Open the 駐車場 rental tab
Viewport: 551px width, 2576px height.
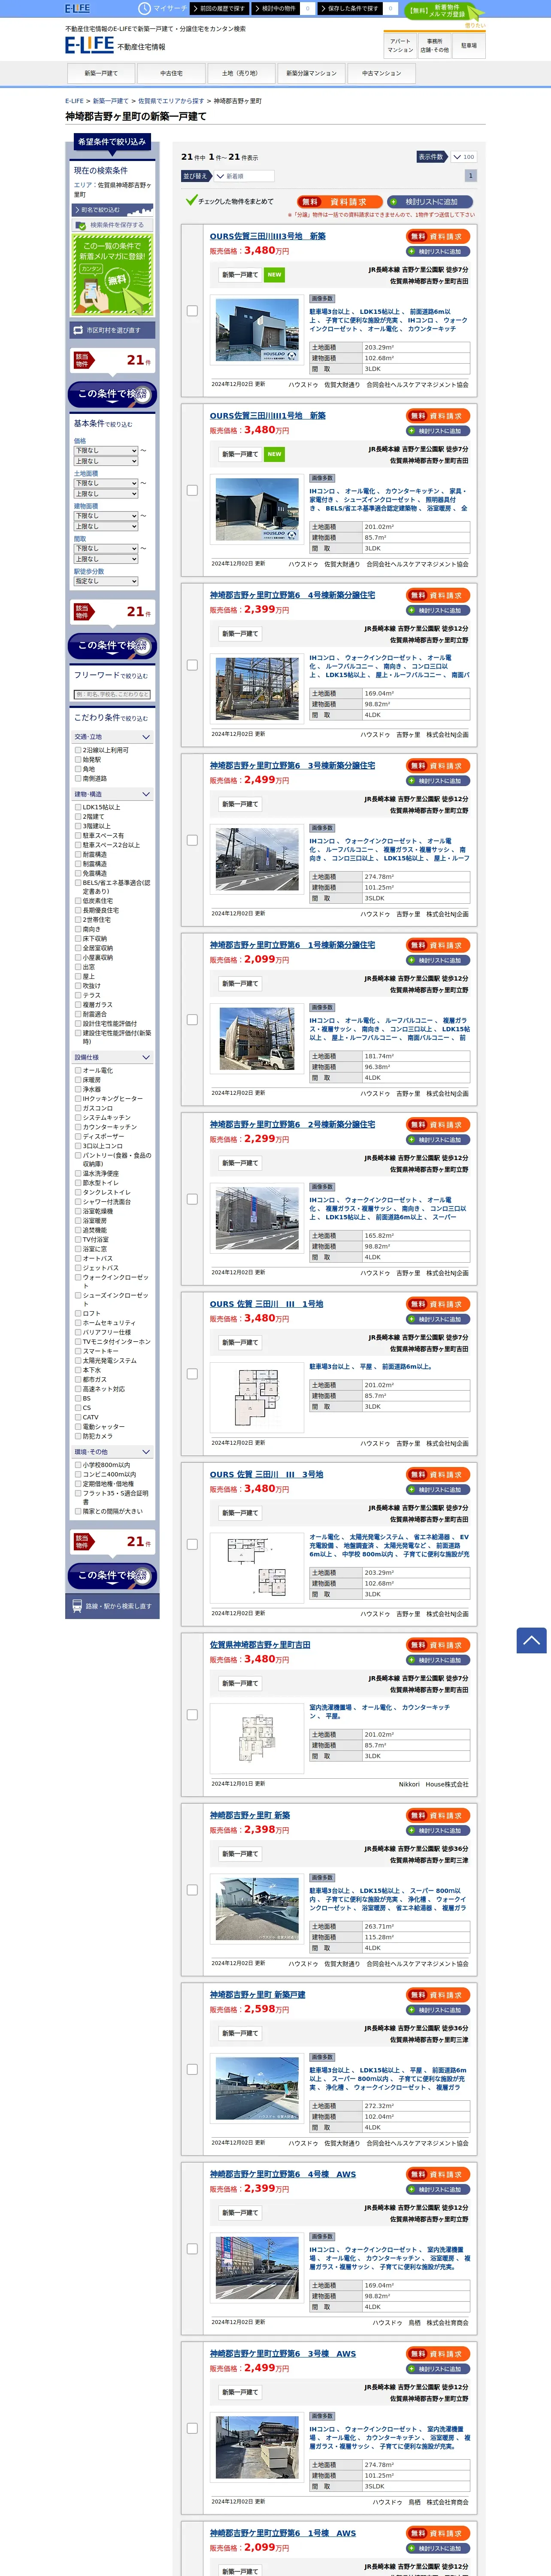(468, 45)
